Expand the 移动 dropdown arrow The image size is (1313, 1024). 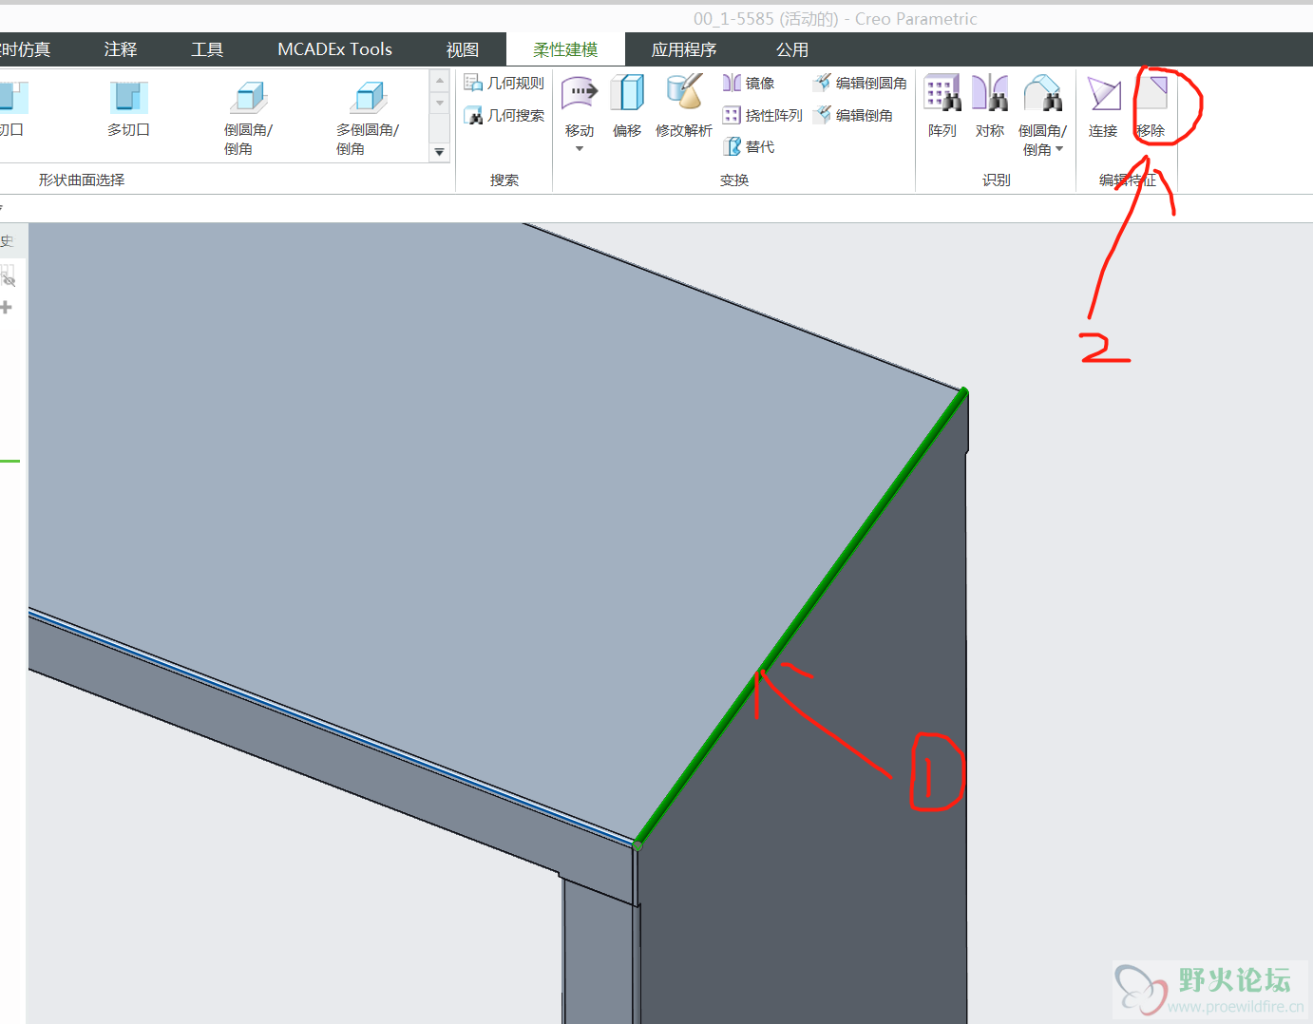(x=580, y=149)
